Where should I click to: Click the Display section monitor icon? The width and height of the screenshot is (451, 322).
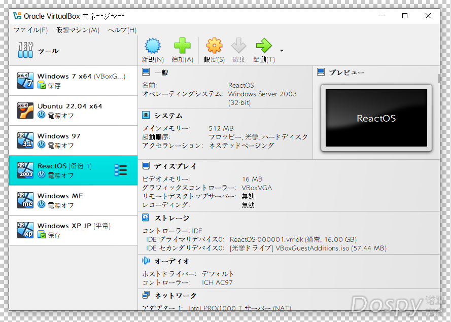tap(146, 166)
